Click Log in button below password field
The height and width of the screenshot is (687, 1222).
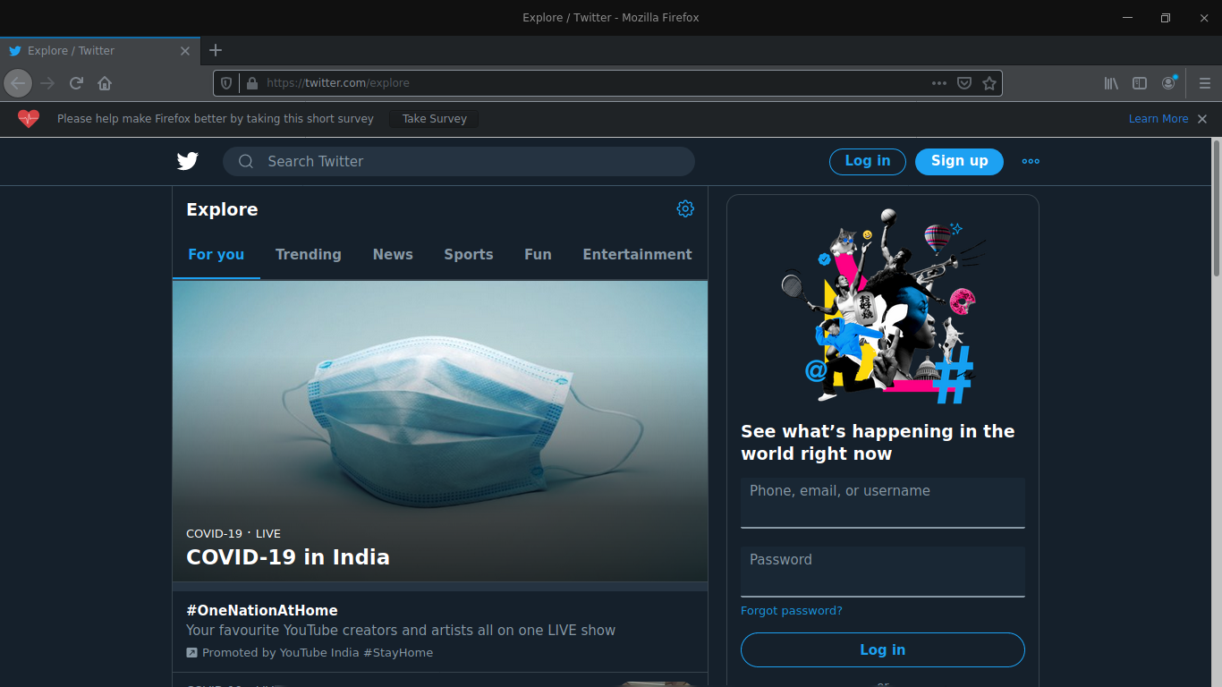click(x=883, y=650)
